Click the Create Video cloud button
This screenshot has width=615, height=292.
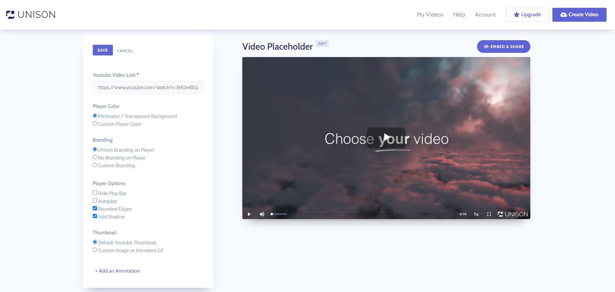point(579,14)
